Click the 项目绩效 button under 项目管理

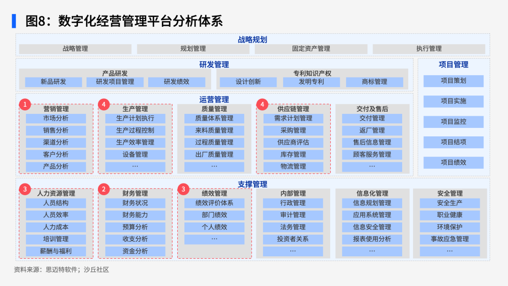pyautogui.click(x=453, y=162)
